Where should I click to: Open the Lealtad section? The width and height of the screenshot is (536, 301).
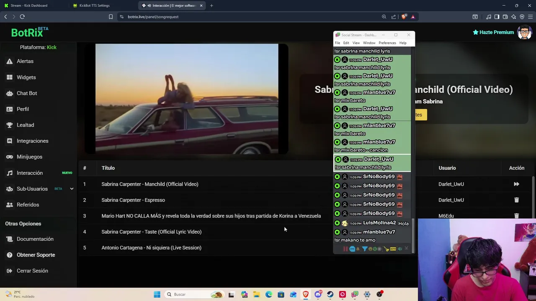[25, 125]
